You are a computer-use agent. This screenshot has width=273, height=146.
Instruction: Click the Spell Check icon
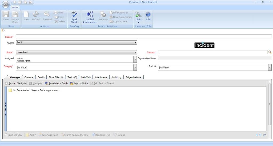[74, 17]
